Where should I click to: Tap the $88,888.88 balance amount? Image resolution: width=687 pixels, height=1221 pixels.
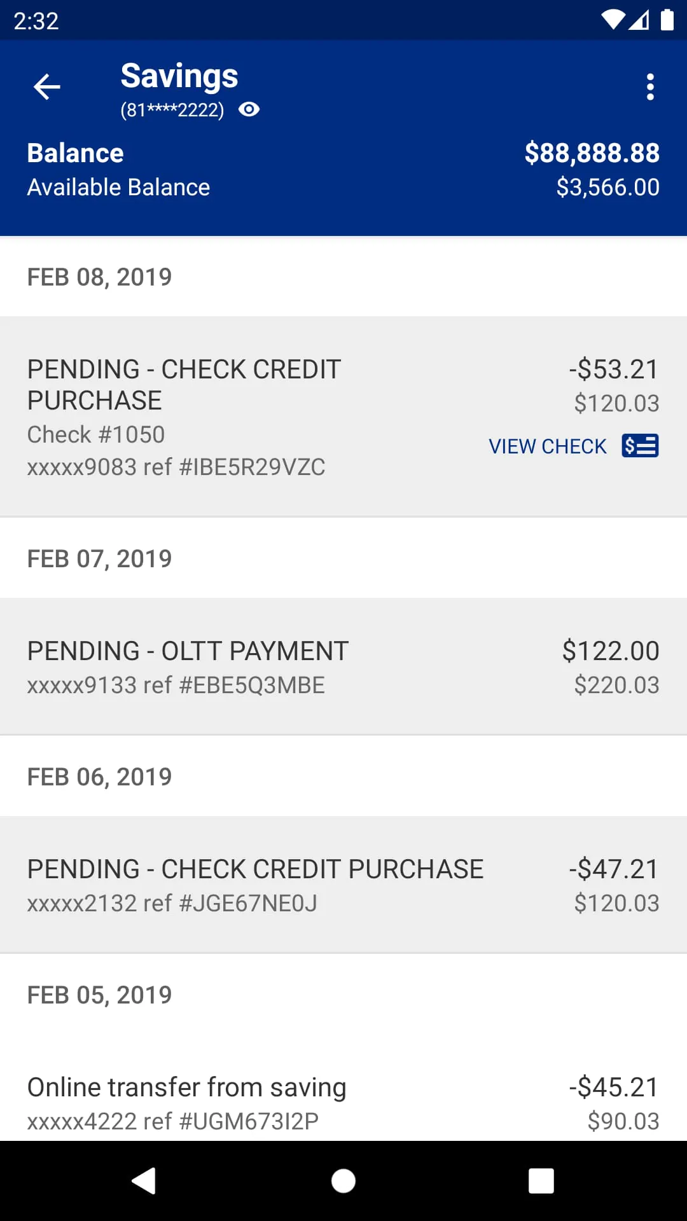[592, 153]
